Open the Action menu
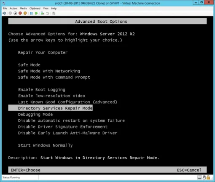Screen dimensions: 215x182 13,8
